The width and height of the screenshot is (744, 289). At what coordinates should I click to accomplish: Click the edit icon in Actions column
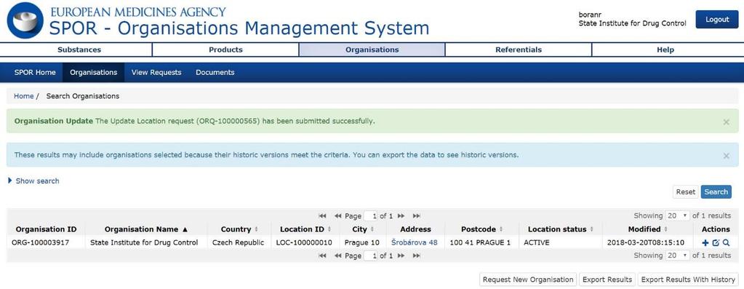click(x=716, y=242)
